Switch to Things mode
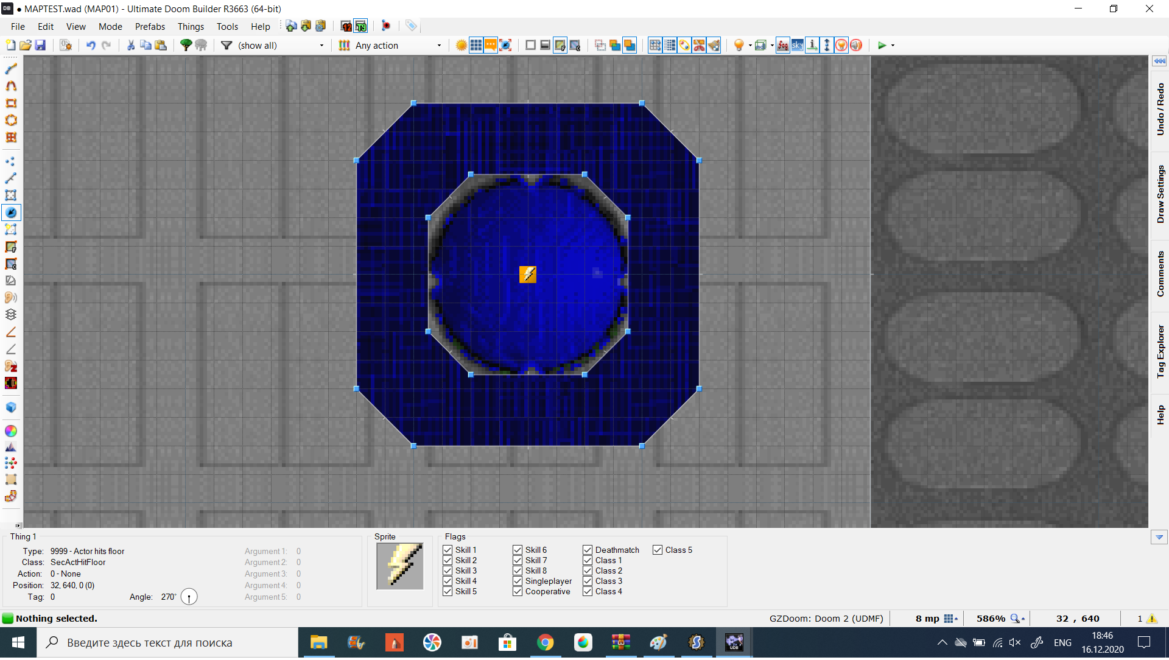The height and width of the screenshot is (660, 1169). (x=11, y=212)
